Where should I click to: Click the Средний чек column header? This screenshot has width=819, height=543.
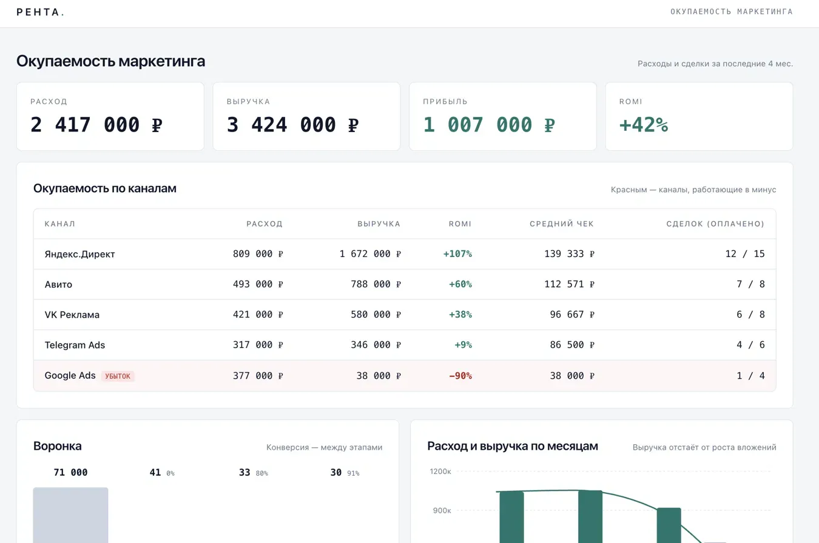[562, 224]
